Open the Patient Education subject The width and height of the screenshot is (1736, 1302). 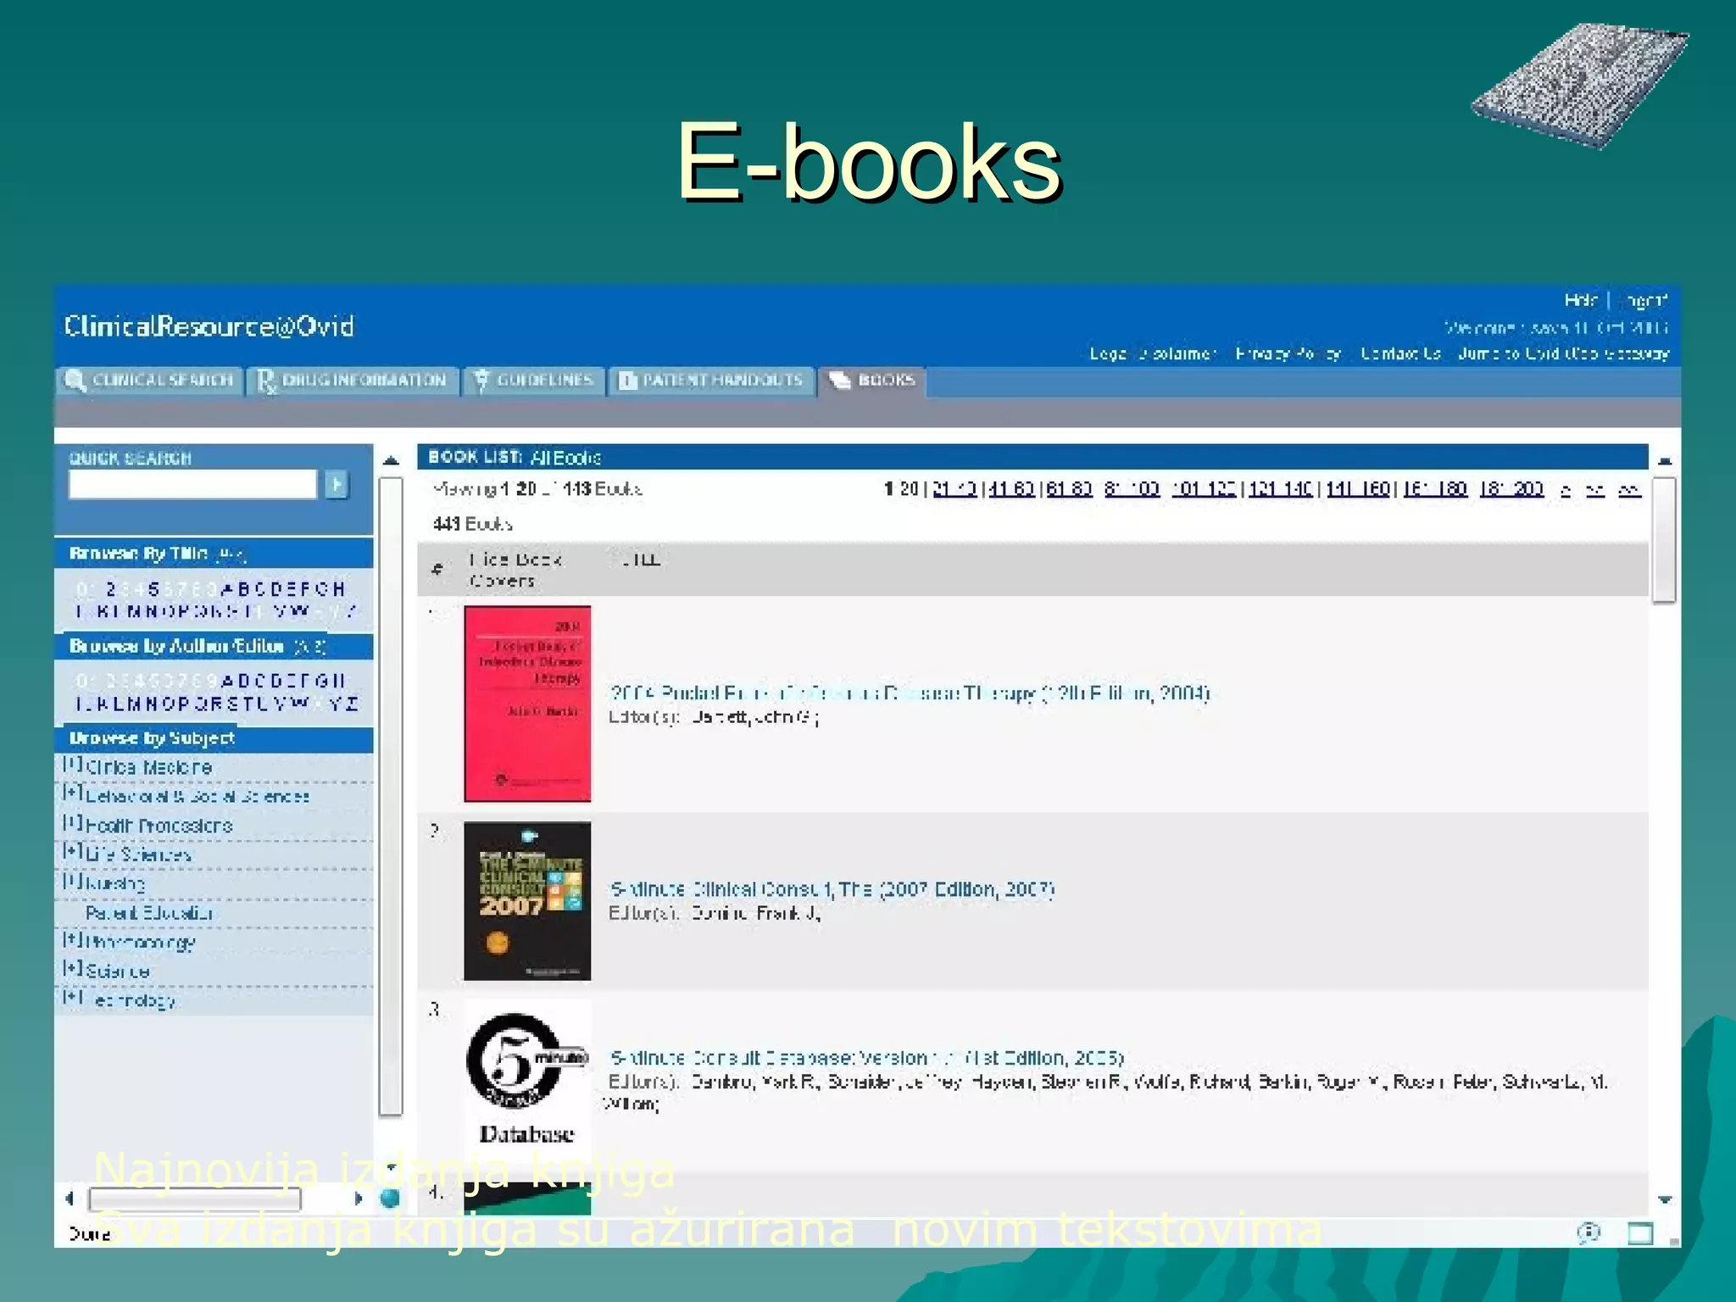(148, 913)
